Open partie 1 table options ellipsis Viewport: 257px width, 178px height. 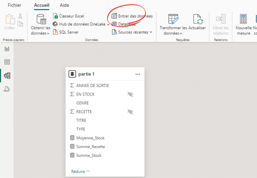point(138,74)
